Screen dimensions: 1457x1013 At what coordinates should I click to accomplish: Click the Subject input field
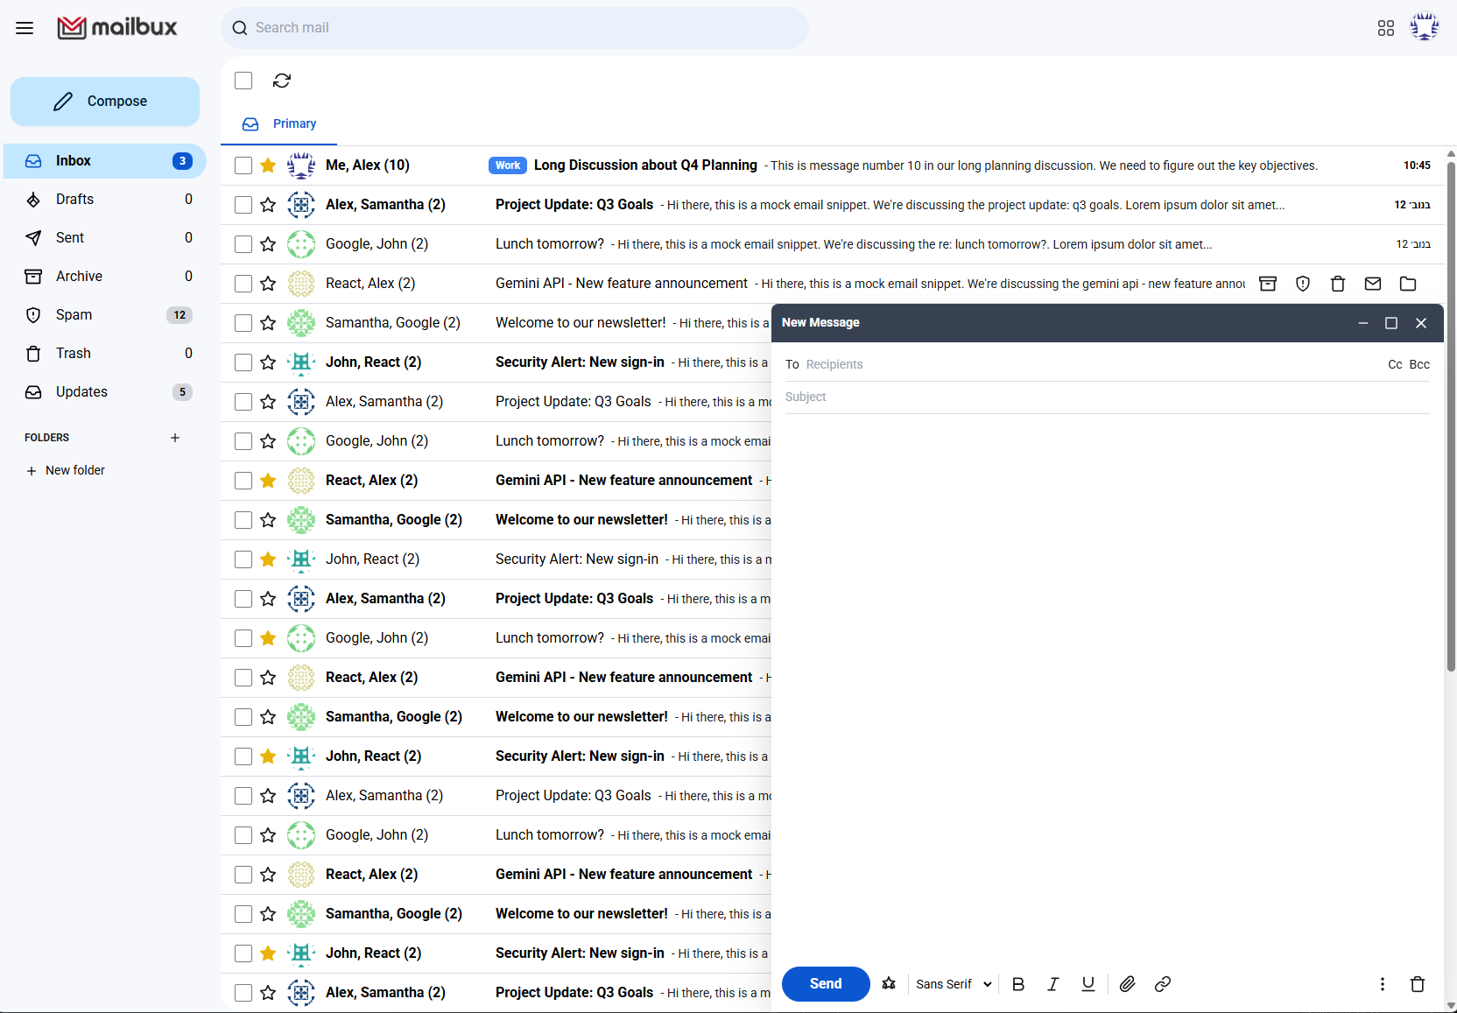(1107, 397)
